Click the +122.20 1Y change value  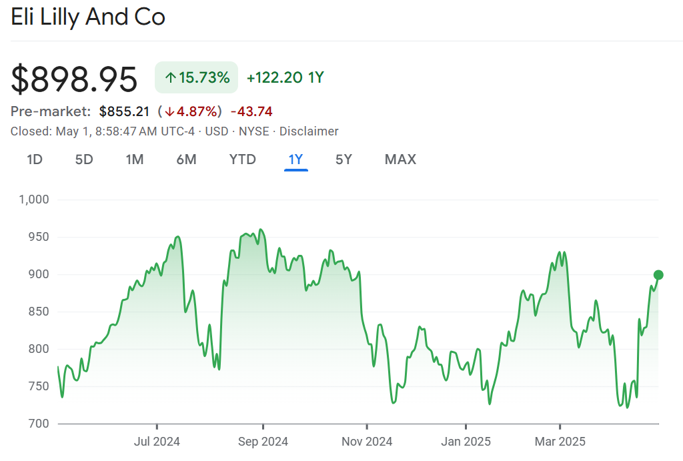285,77
